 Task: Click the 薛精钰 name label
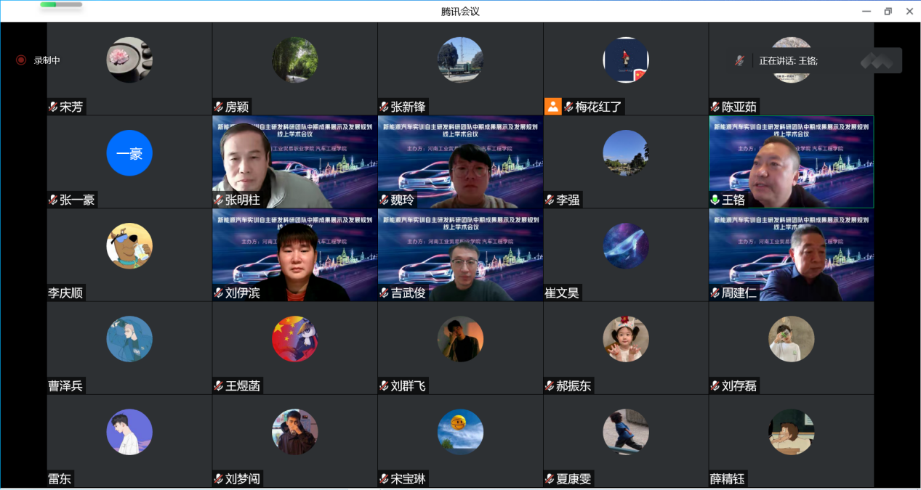[x=728, y=479]
